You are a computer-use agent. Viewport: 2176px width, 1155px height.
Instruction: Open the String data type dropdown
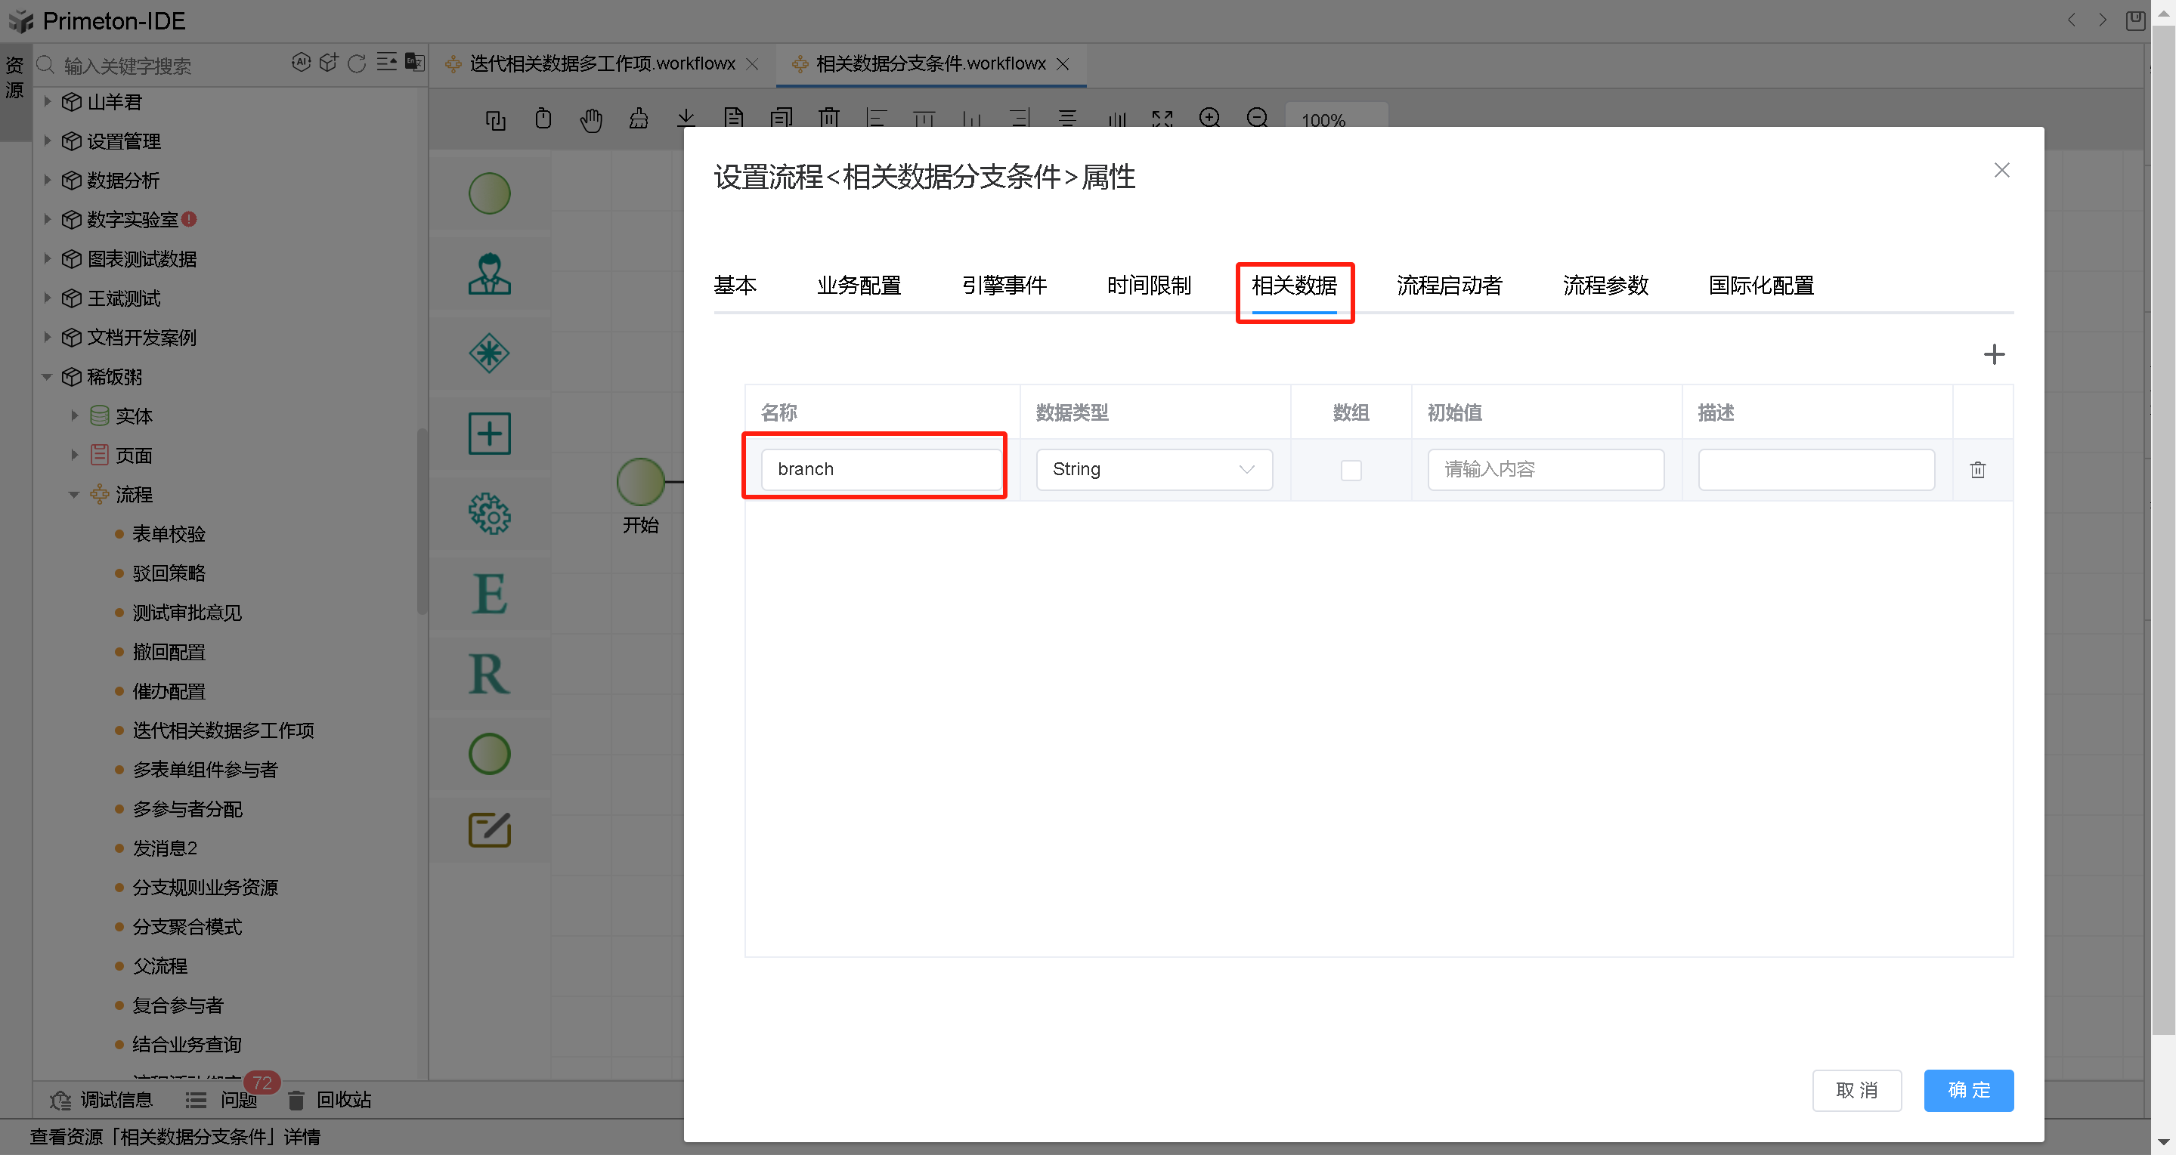tap(1153, 468)
